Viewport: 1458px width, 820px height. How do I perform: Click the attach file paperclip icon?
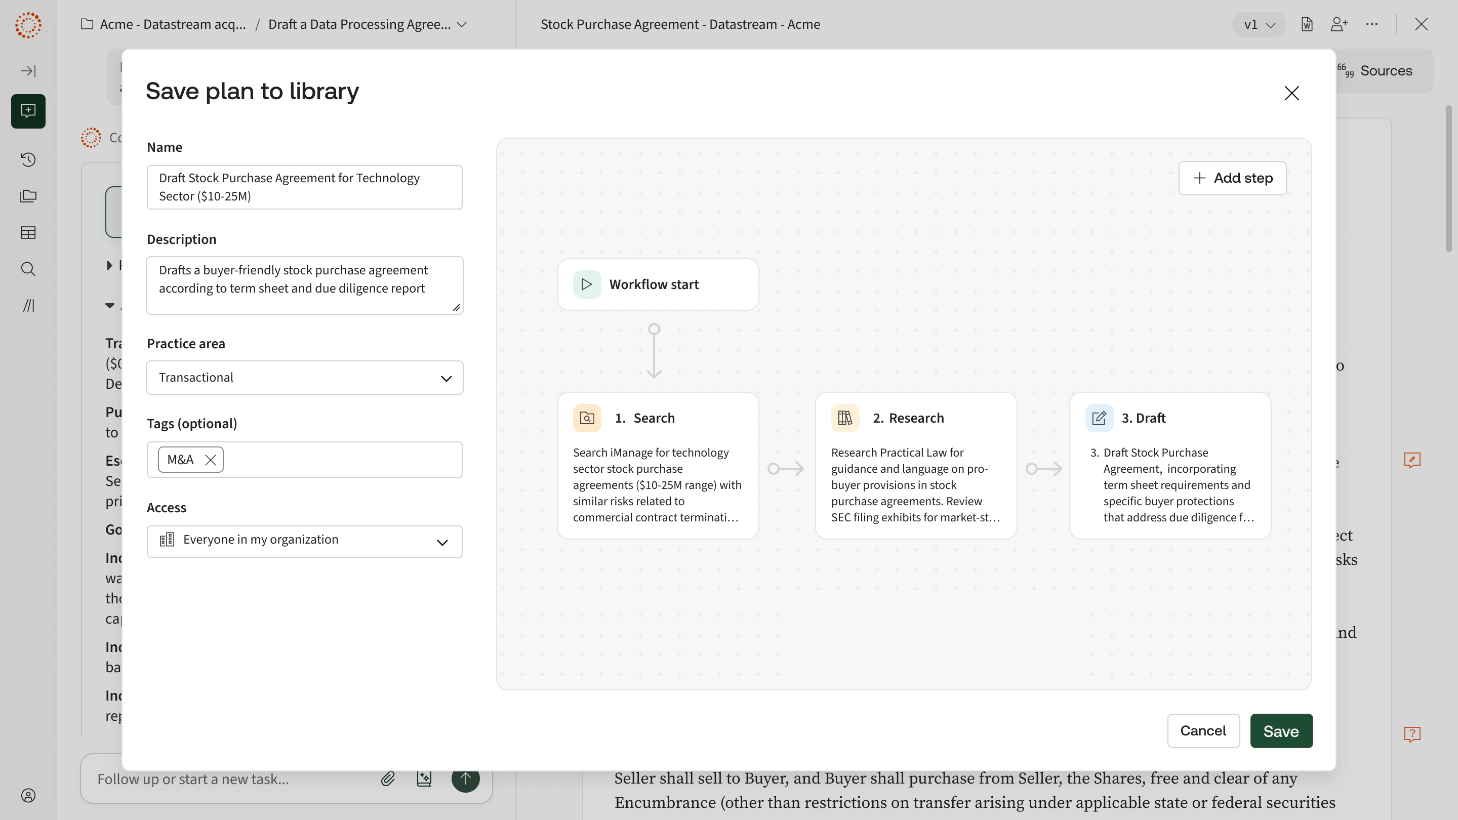coord(388,778)
